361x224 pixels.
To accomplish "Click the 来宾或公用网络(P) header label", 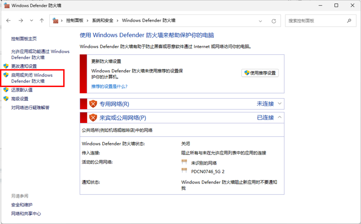I will coord(123,118).
